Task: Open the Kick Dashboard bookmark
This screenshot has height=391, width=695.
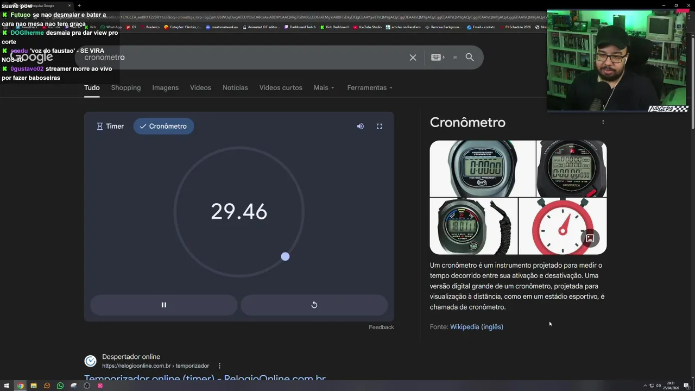Action: [334, 27]
